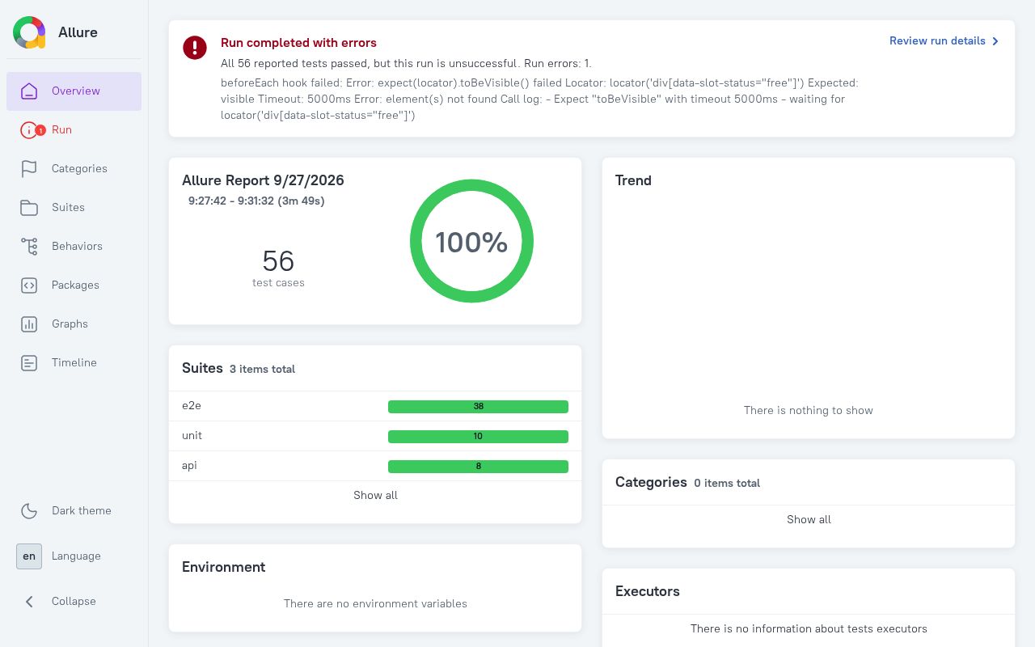This screenshot has height=647, width=1035.
Task: Click the Allure logo icon
Action: coord(29,32)
